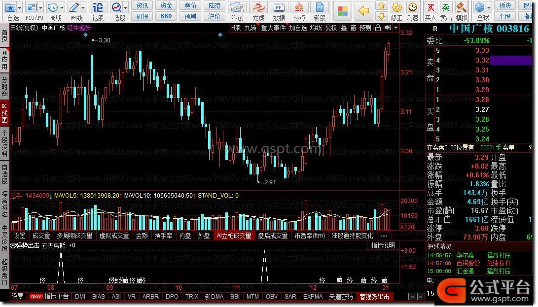Click the R icon beside stock name

point(435,29)
